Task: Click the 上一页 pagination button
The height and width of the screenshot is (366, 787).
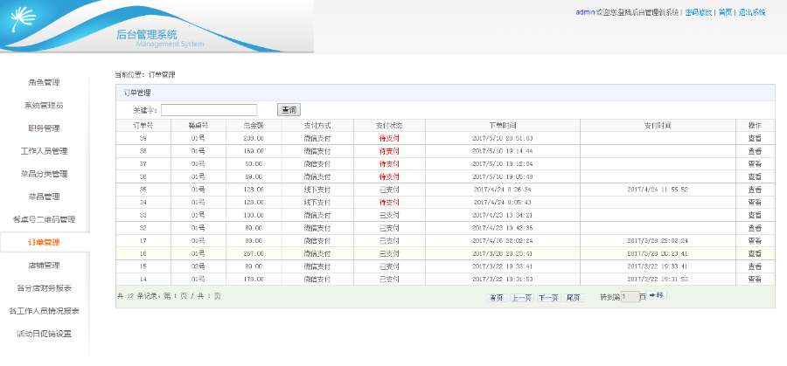Action: pyautogui.click(x=522, y=298)
